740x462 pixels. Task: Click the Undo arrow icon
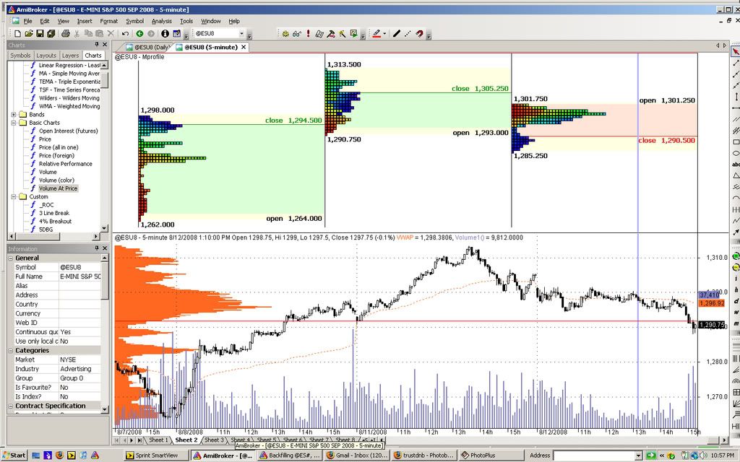[x=125, y=33]
